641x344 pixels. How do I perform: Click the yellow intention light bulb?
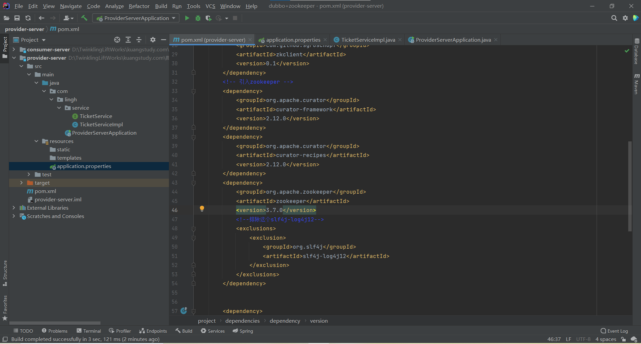pyautogui.click(x=202, y=209)
